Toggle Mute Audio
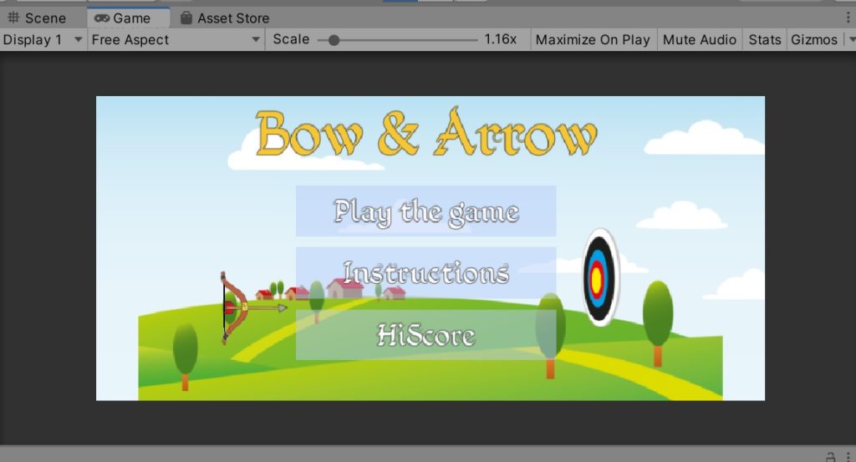This screenshot has width=856, height=462. [700, 40]
